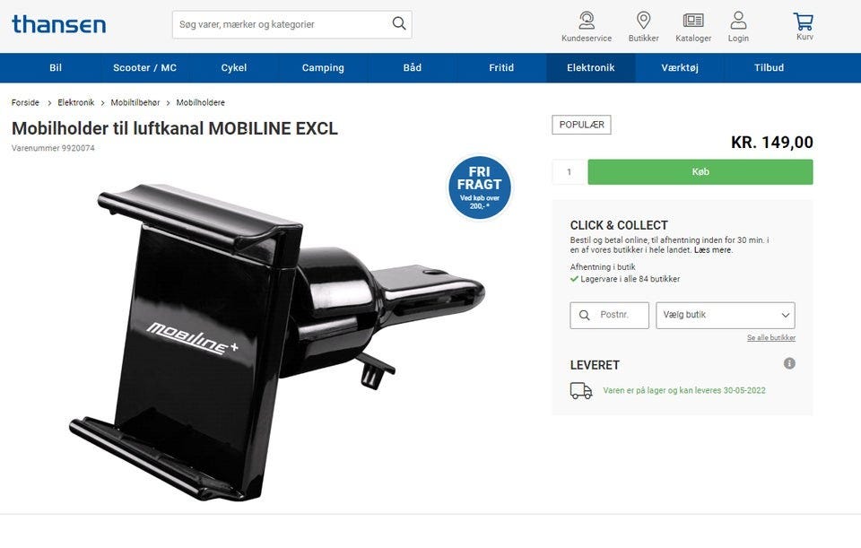The width and height of the screenshot is (861, 548).
Task: Open the Kataloger icon
Action: (693, 21)
